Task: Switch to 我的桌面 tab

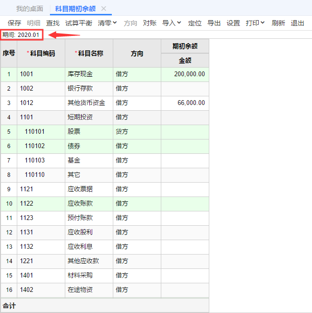Action: click(30, 9)
